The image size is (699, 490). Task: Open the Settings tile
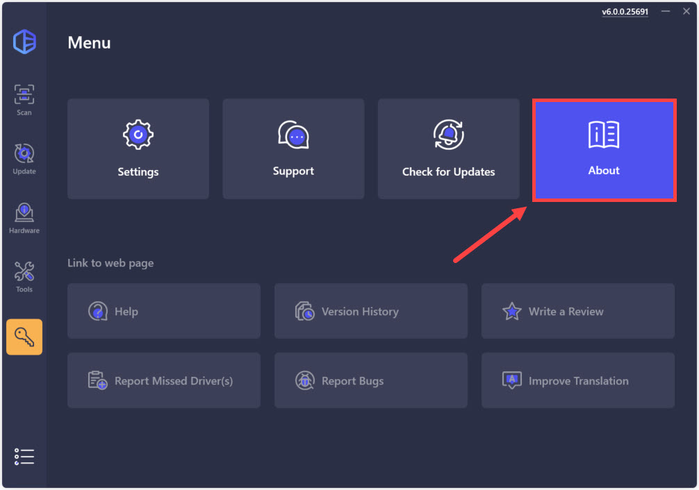(x=138, y=149)
